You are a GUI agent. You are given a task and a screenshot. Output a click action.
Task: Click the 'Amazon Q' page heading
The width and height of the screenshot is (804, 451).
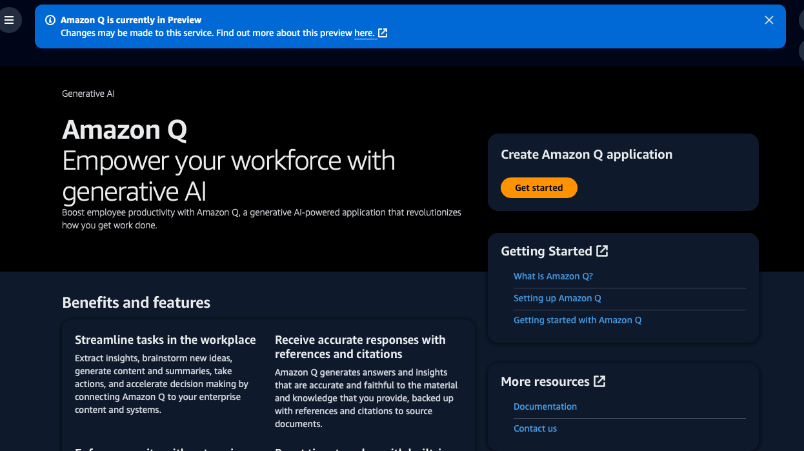click(x=125, y=130)
